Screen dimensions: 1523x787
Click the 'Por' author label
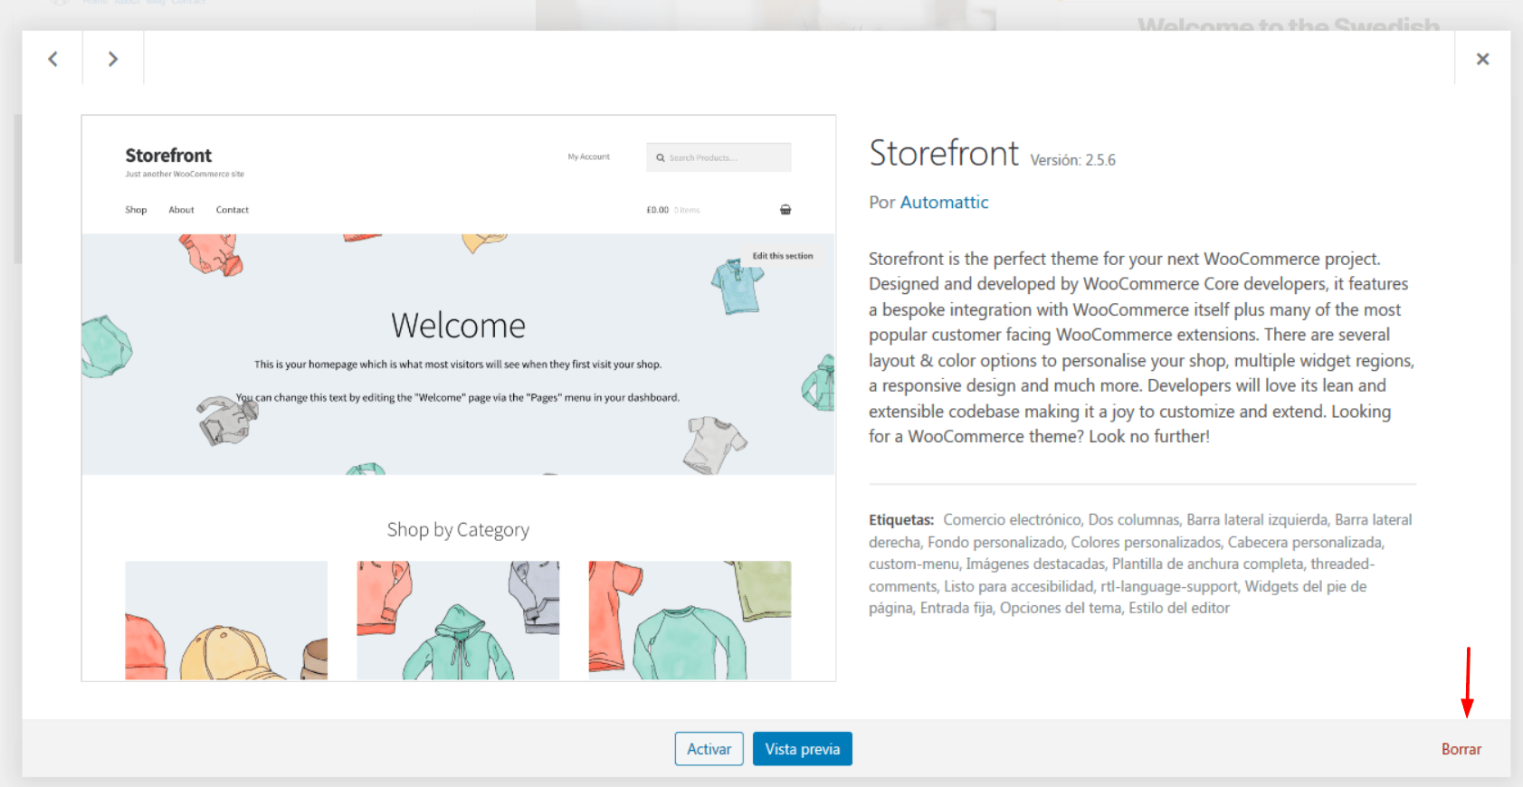pyautogui.click(x=881, y=203)
